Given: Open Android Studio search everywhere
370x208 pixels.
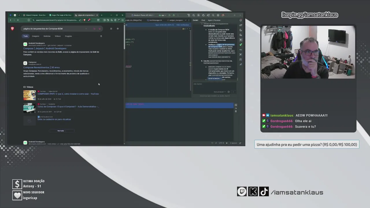Looking at the screenshot, I should click(x=213, y=15).
